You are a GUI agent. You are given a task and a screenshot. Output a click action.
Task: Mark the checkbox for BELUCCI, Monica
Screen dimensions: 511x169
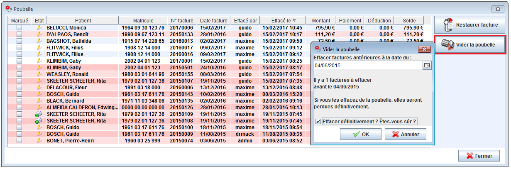(19, 28)
